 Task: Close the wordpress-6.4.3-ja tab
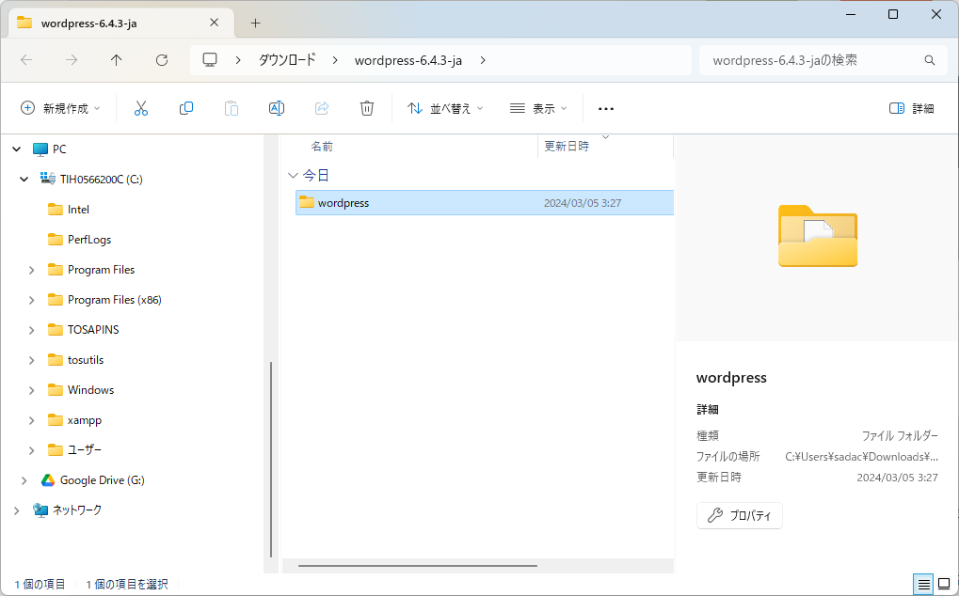pos(214,23)
